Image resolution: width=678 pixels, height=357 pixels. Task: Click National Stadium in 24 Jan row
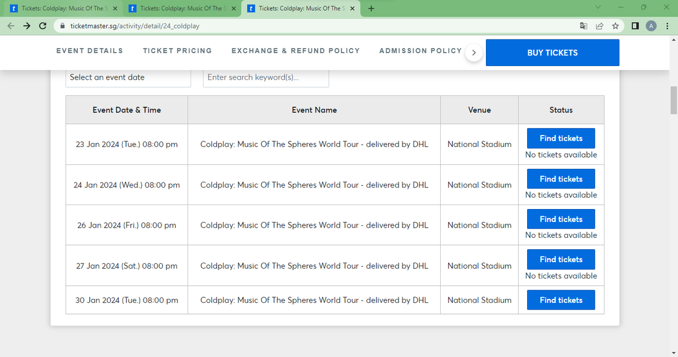pos(480,185)
